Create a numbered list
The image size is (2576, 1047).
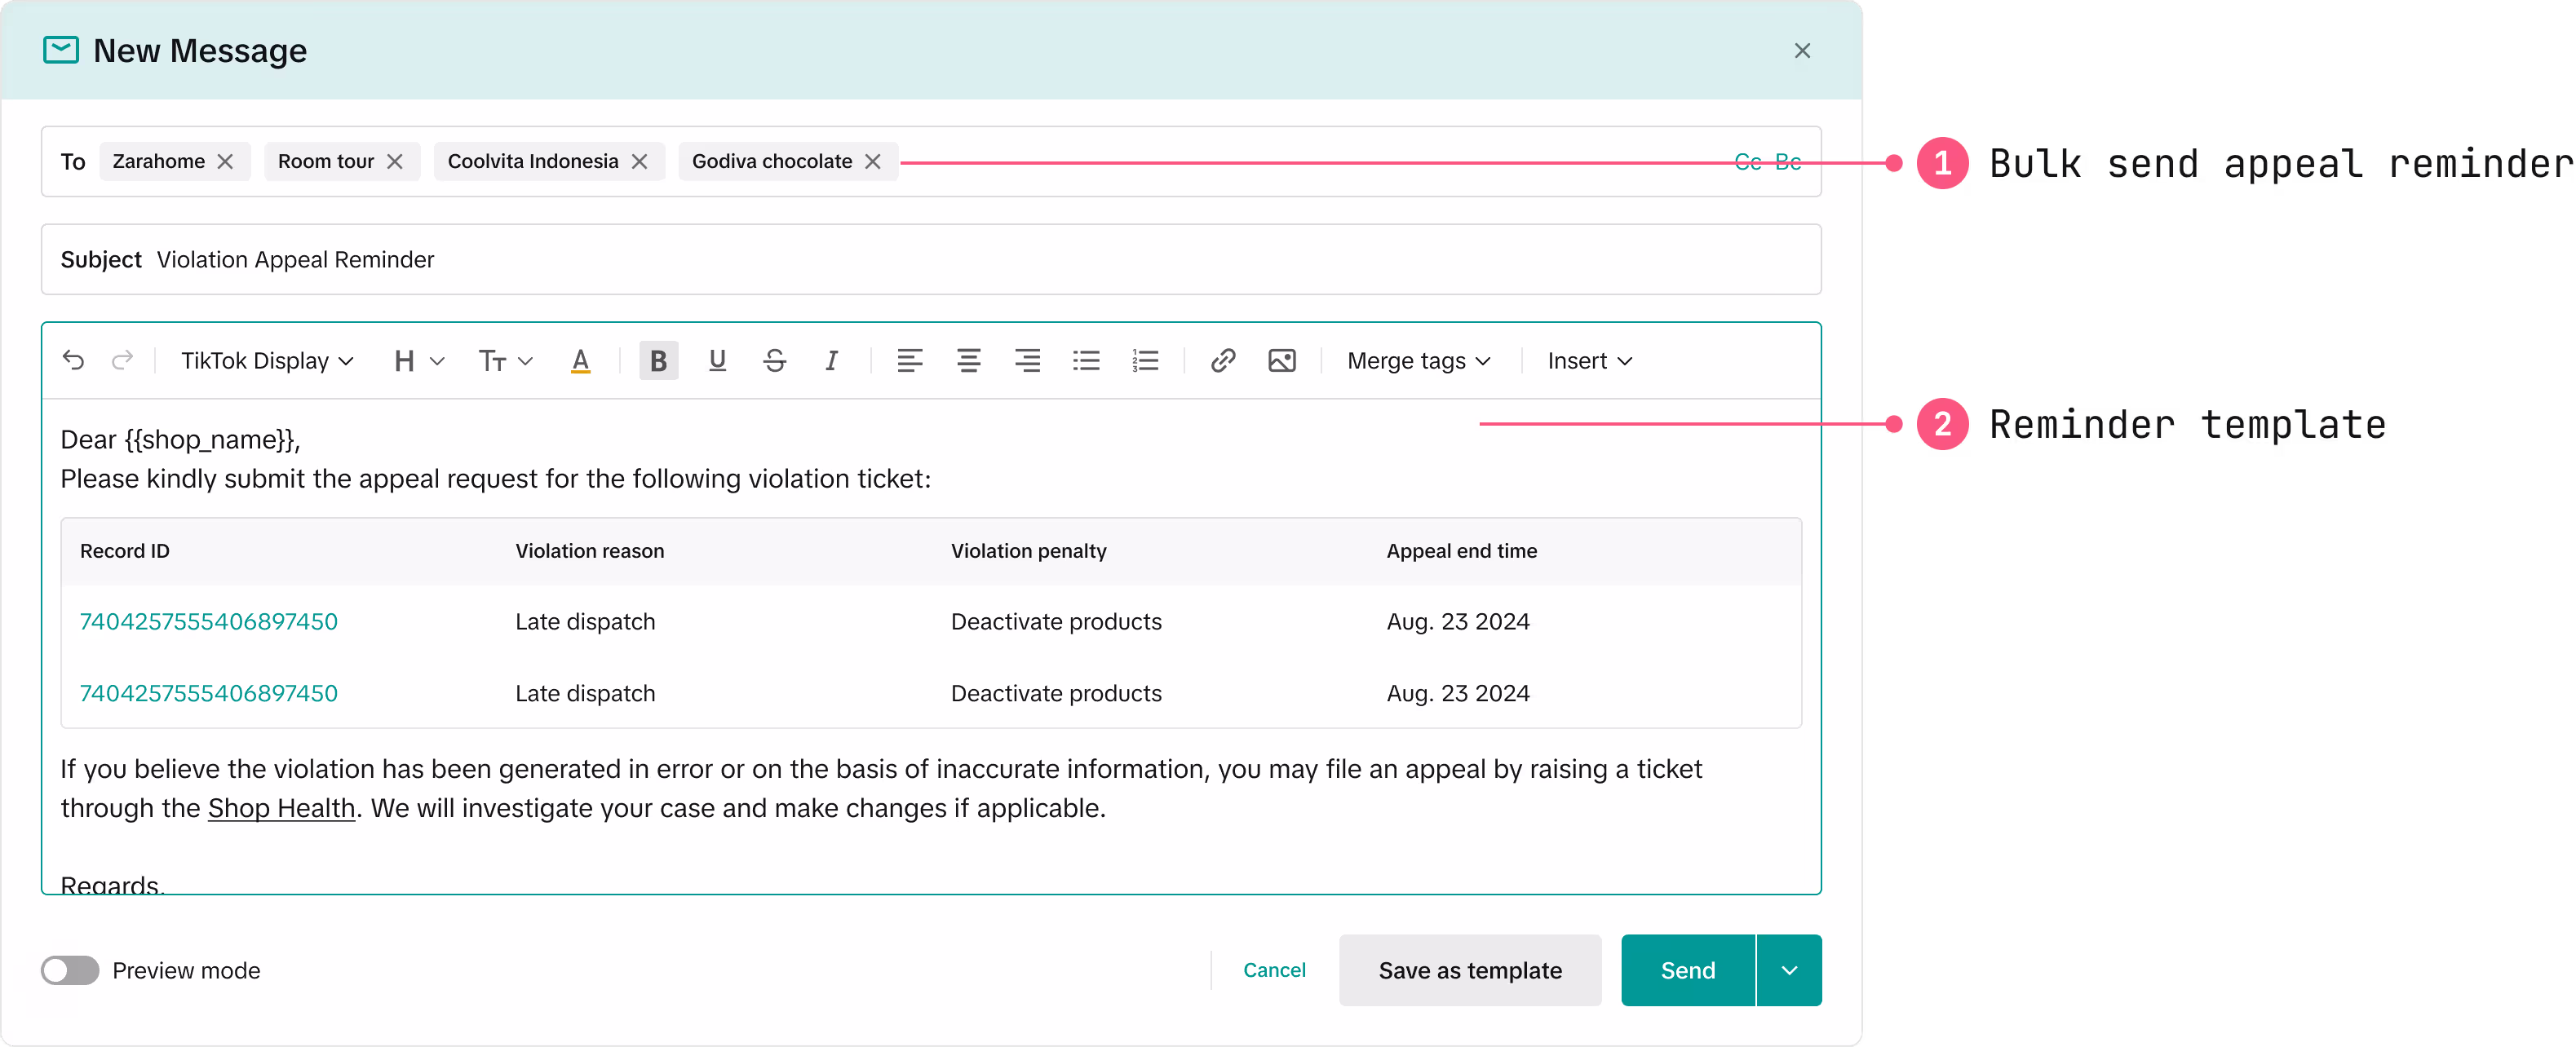click(1145, 360)
